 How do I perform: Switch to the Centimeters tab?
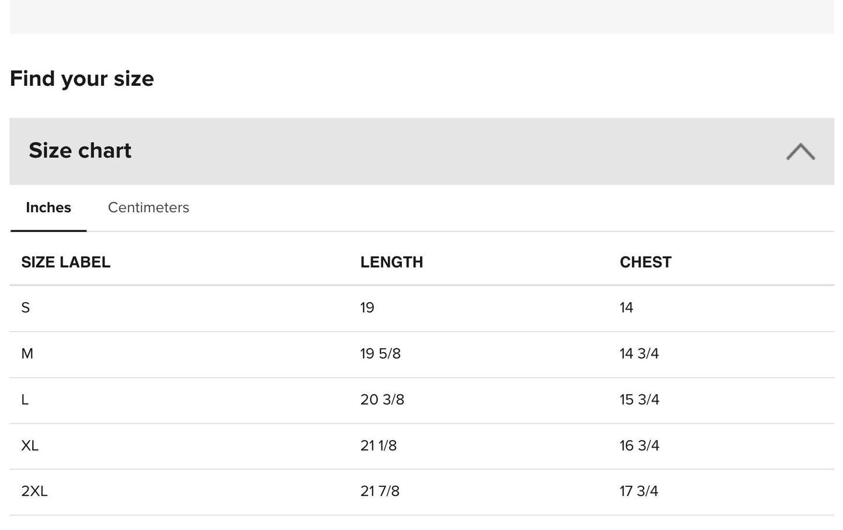(148, 208)
